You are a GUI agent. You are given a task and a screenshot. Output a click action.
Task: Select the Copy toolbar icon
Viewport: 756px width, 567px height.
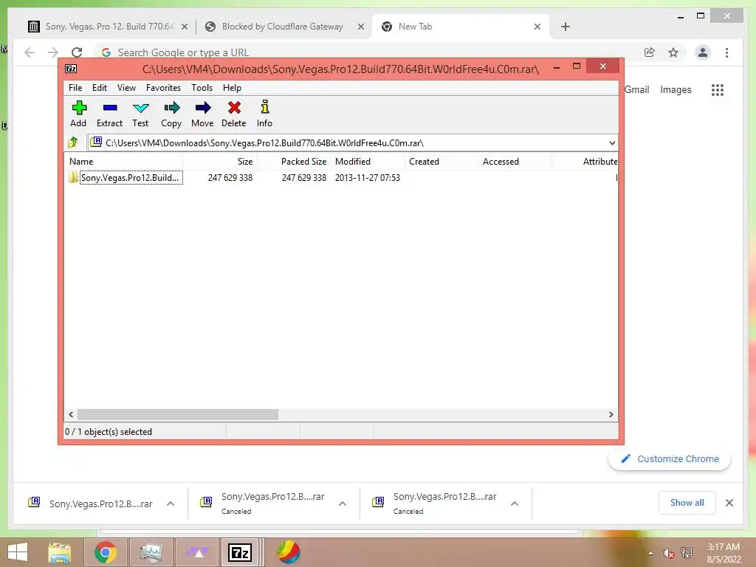pyautogui.click(x=171, y=114)
